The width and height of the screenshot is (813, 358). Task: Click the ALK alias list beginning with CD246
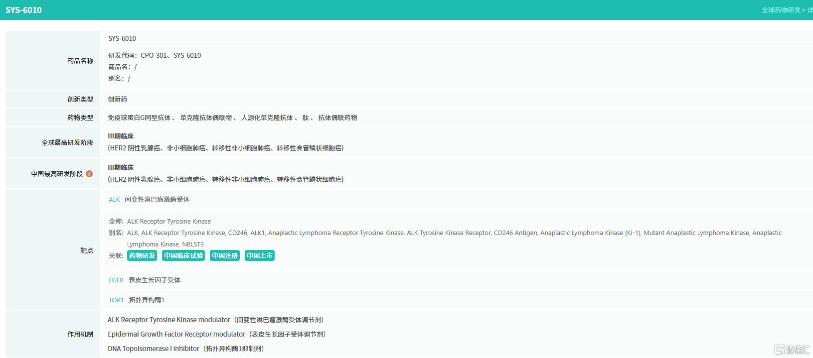[454, 239]
